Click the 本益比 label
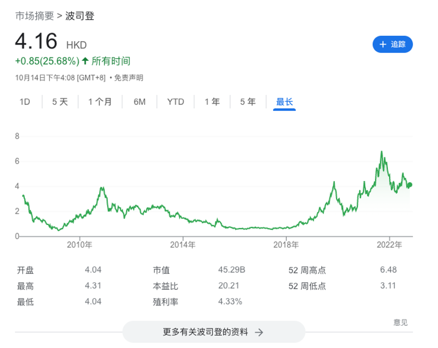This screenshot has width=438, height=348. click(x=165, y=286)
